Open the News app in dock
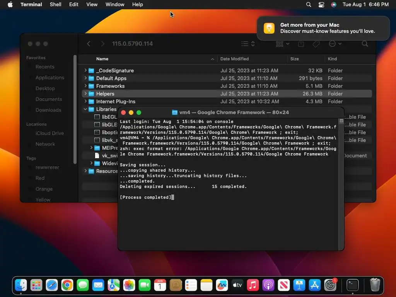This screenshot has width=396, height=297. [x=283, y=285]
